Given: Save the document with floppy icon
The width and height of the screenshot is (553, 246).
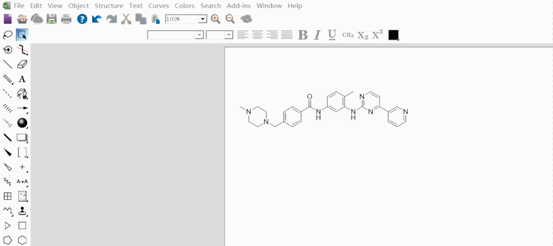Looking at the screenshot, I should point(52,18).
